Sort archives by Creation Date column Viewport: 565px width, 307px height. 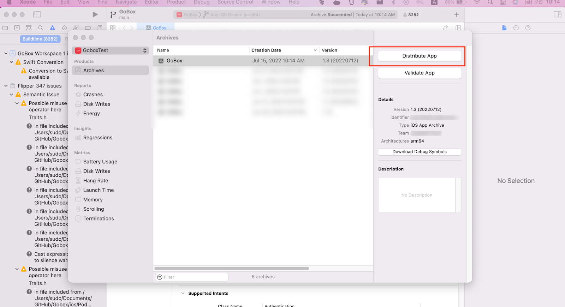point(284,50)
